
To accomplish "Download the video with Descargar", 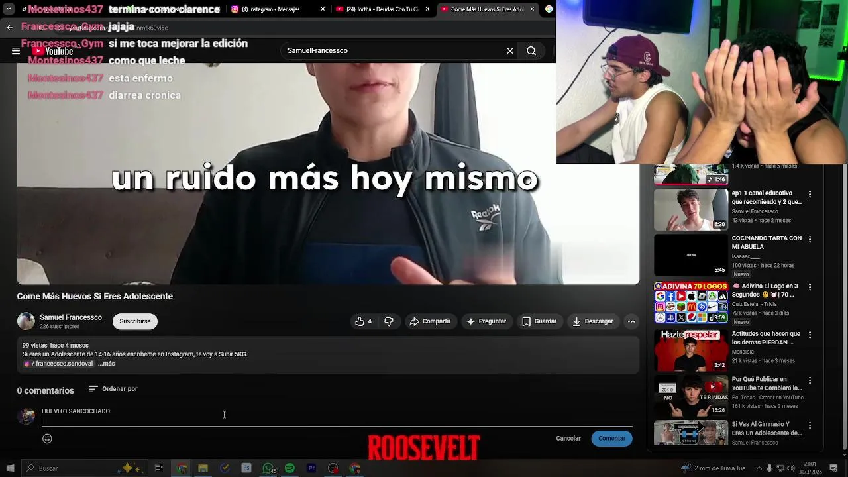I will [x=593, y=321].
